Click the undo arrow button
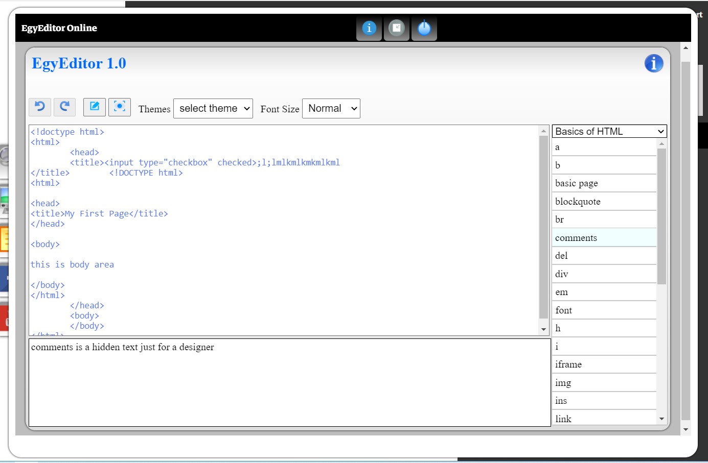708x463 pixels. click(x=40, y=107)
